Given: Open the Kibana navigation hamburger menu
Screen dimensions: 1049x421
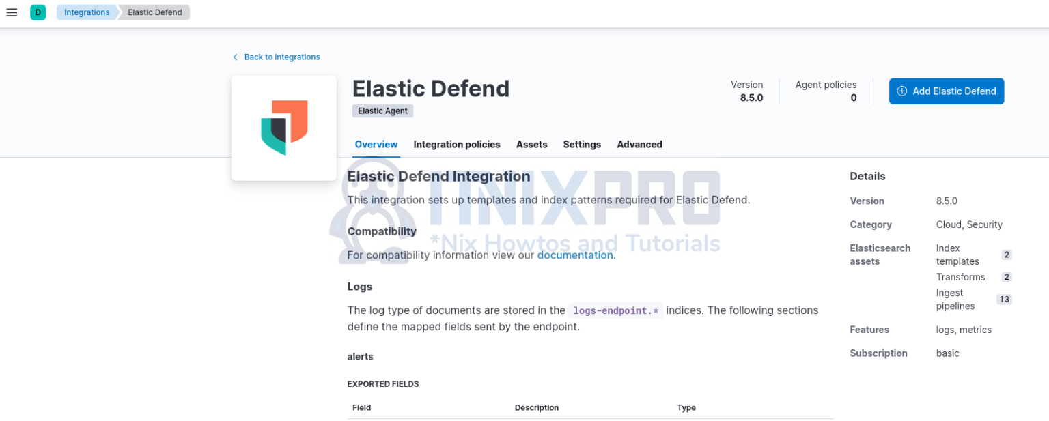Looking at the screenshot, I should point(12,12).
